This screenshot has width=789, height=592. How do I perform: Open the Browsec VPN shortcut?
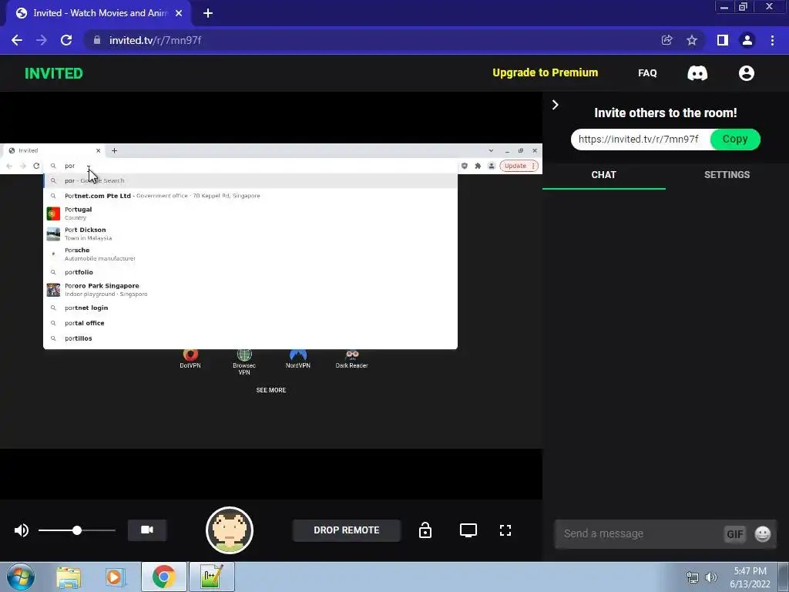244,362
